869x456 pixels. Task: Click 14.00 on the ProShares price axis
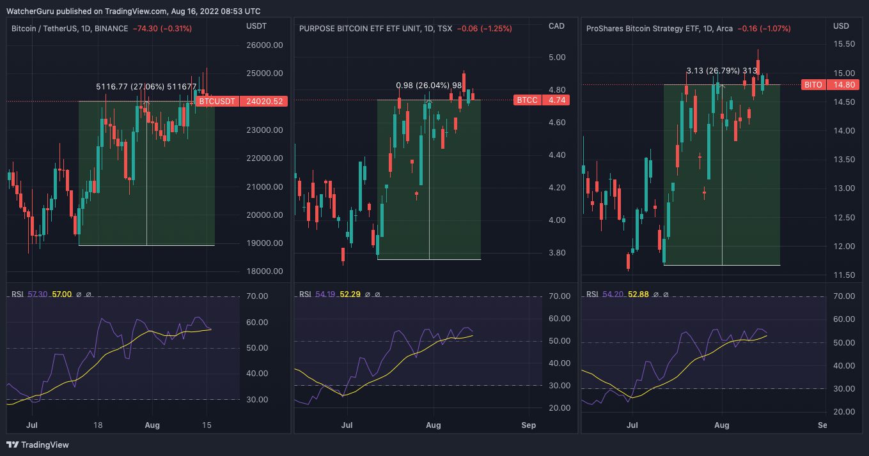[844, 131]
